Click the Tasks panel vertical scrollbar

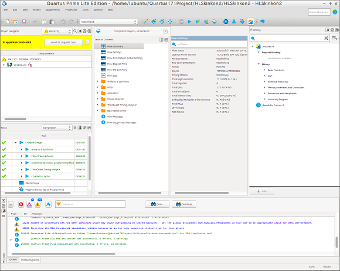[x=90, y=158]
